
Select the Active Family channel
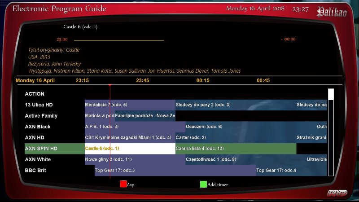point(41,116)
